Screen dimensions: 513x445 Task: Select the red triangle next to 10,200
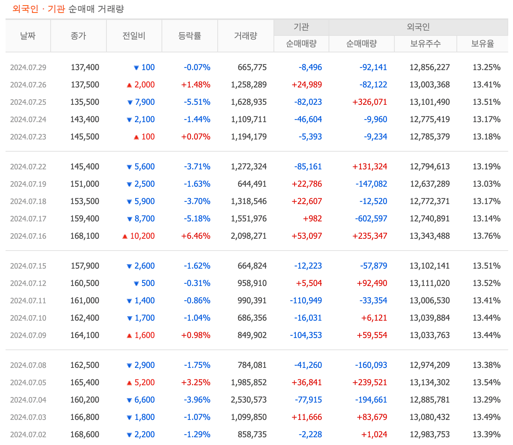coord(124,236)
